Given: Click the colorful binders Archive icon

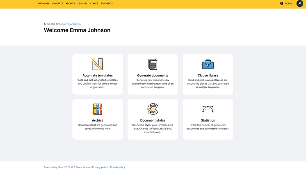Looking at the screenshot, I should pos(98,109).
